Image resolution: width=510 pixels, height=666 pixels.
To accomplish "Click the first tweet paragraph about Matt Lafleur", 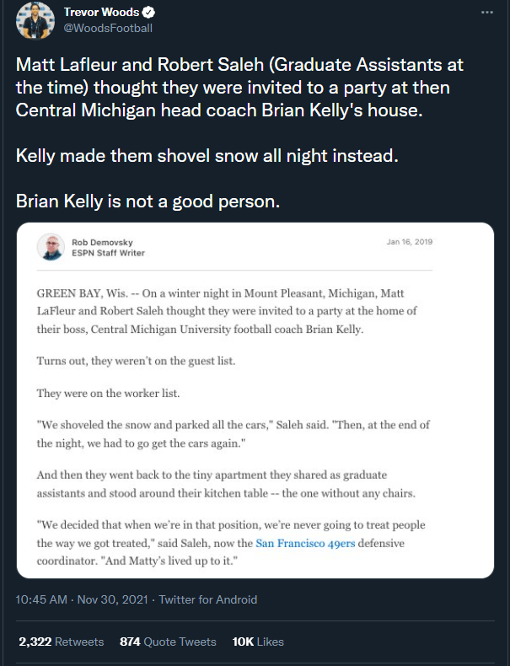I will coord(240,89).
